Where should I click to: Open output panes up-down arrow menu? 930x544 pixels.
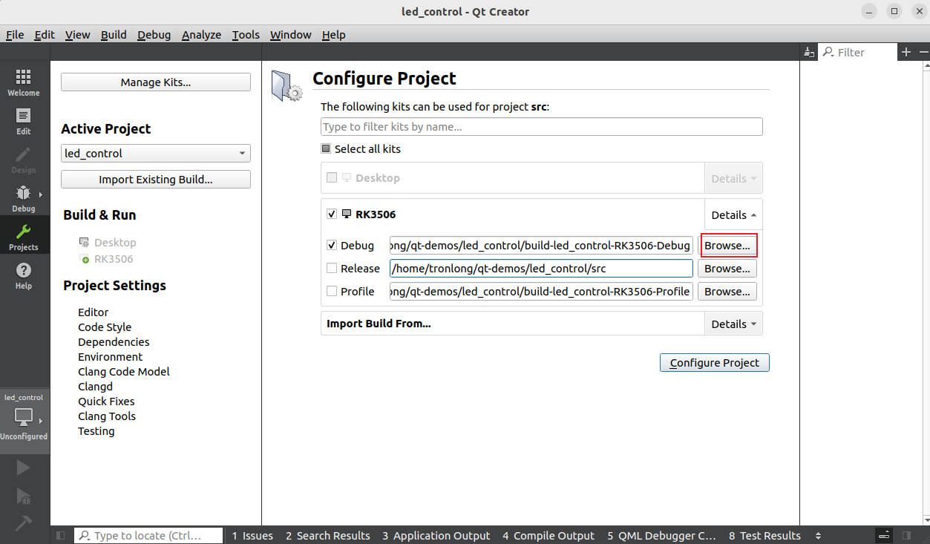[818, 536]
